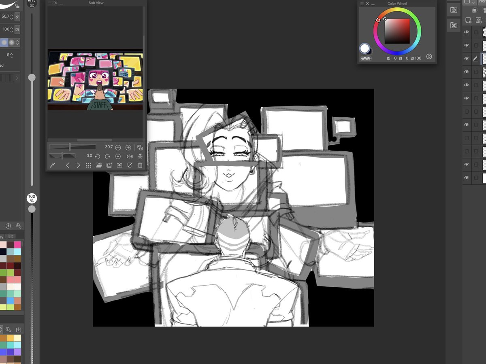Toggle visibility of the active pen layer
This screenshot has height=364, width=486.
[467, 59]
